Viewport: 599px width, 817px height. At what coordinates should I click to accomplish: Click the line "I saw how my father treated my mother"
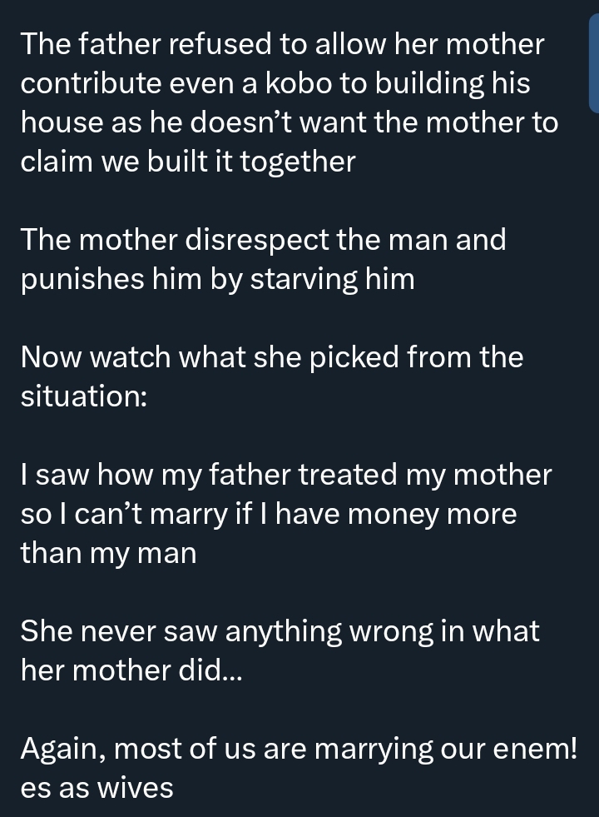click(286, 475)
